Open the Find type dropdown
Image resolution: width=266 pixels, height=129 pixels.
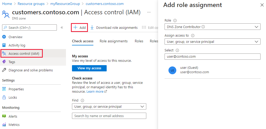(x=109, y=106)
